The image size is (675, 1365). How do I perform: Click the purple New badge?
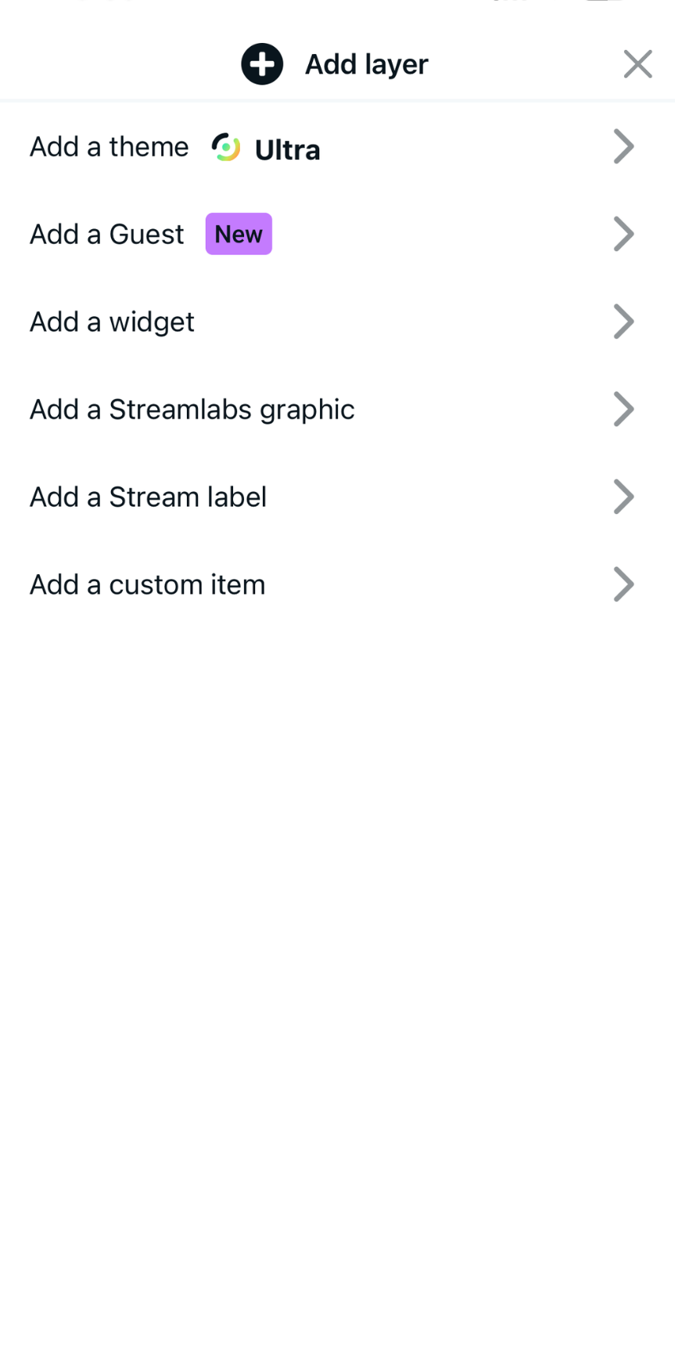pos(239,234)
